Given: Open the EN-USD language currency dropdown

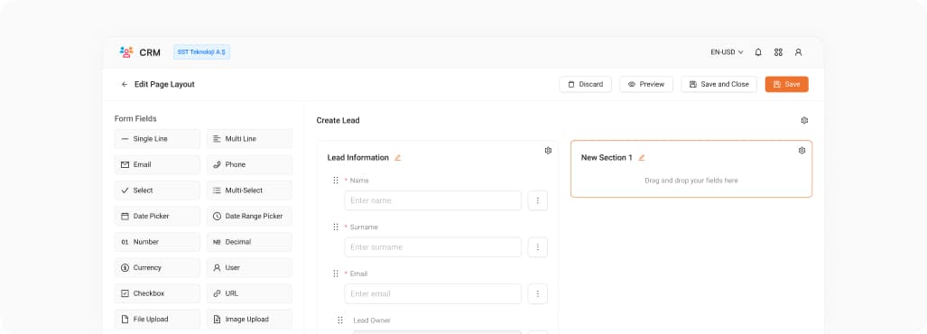Looking at the screenshot, I should click(727, 52).
